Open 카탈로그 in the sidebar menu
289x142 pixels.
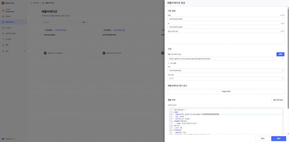tap(14, 16)
